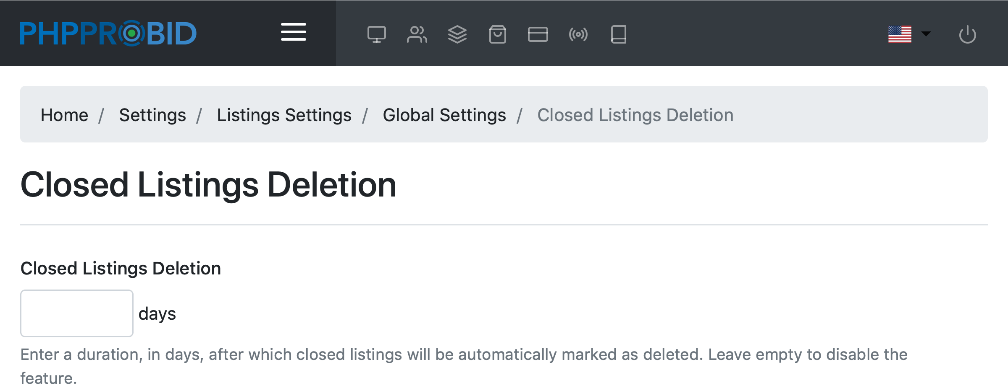The image size is (1008, 388).
Task: Navigate to Listings Settings breadcrumb
Action: click(x=284, y=115)
